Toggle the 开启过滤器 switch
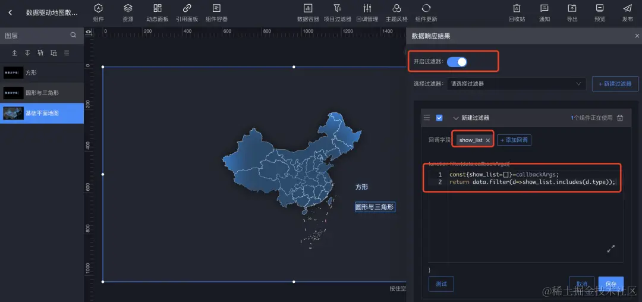 pos(457,62)
